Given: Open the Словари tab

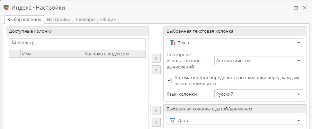Looking at the screenshot, I should (x=85, y=20).
